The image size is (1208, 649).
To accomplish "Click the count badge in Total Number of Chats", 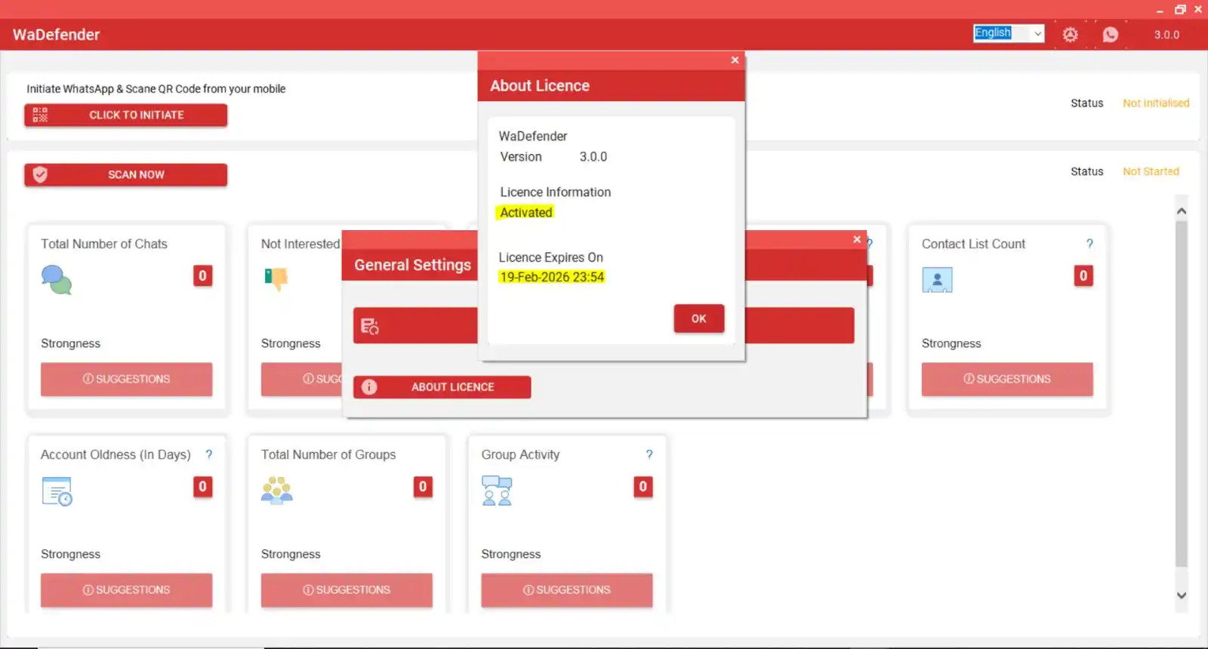I will 202,275.
